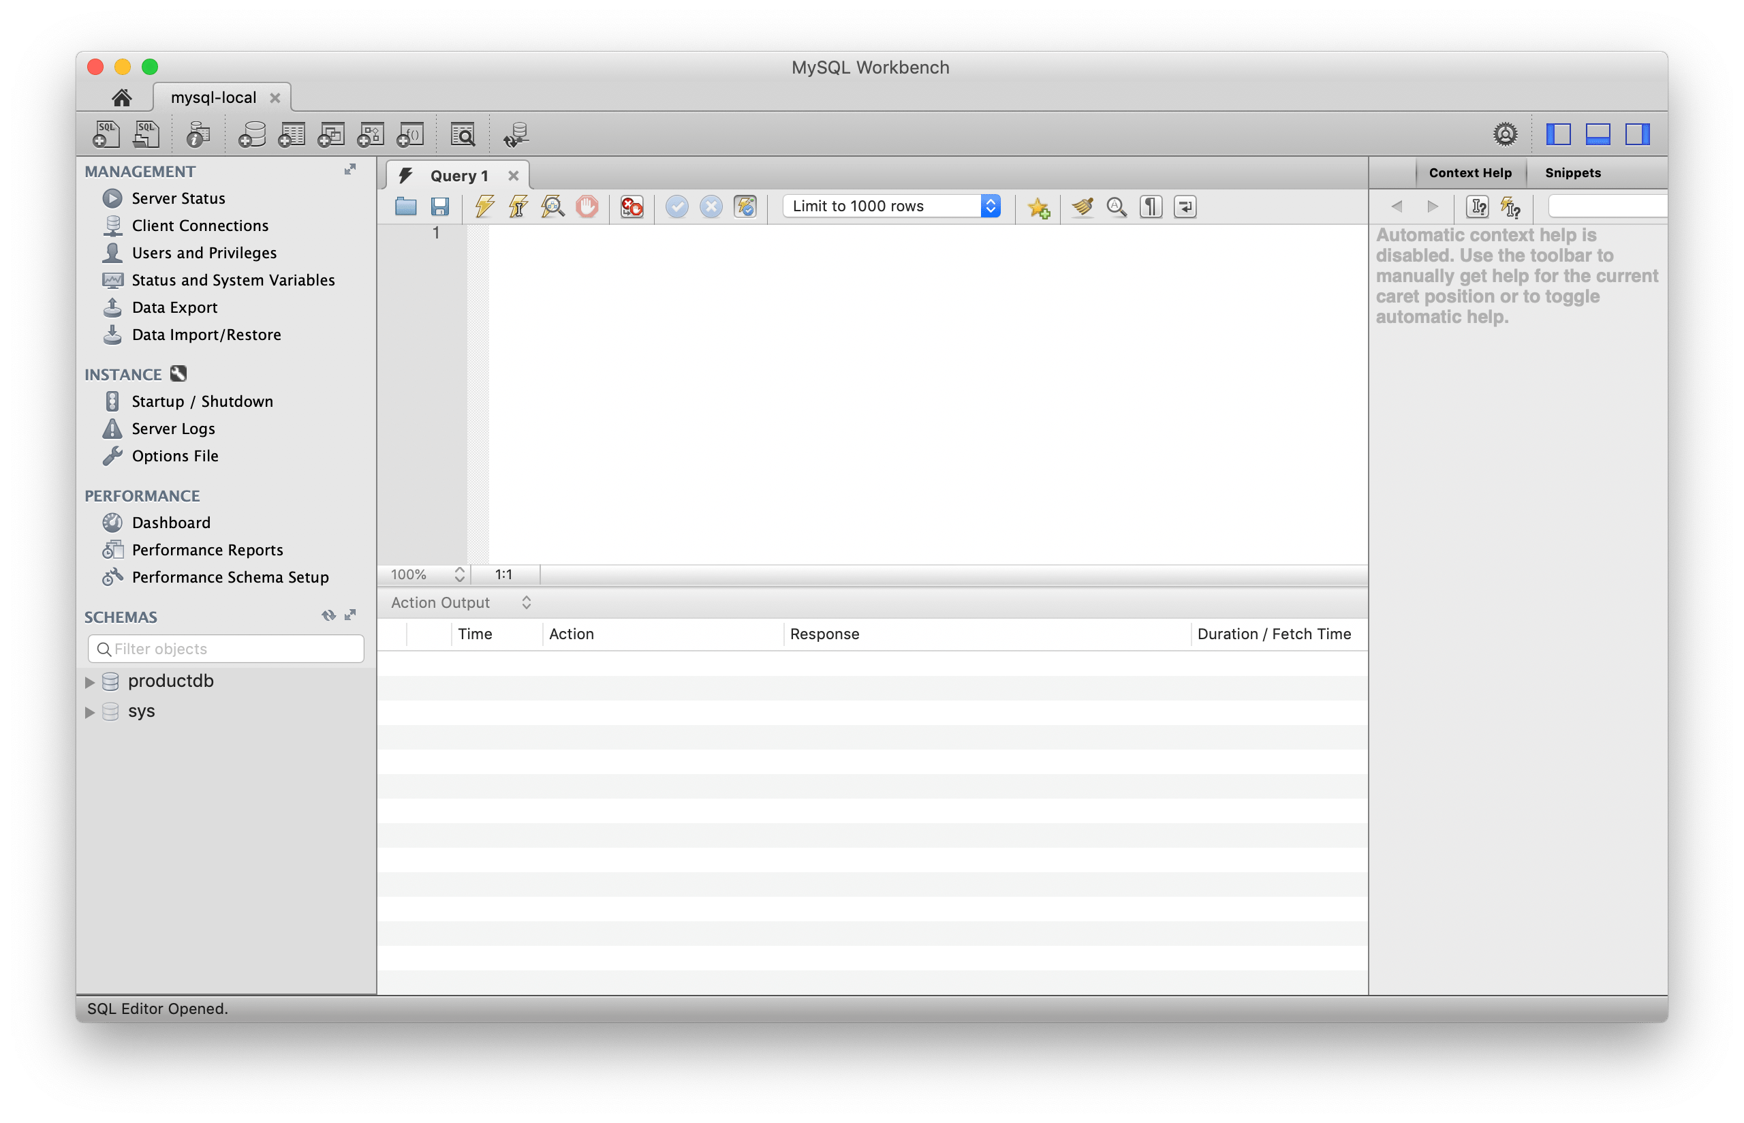Expand the productdb schema
The height and width of the screenshot is (1123, 1744).
pyautogui.click(x=90, y=681)
